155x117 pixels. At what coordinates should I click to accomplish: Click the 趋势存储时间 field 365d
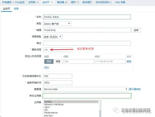tap(57, 83)
